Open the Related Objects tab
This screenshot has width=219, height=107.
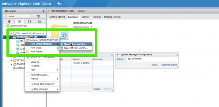coord(112,17)
